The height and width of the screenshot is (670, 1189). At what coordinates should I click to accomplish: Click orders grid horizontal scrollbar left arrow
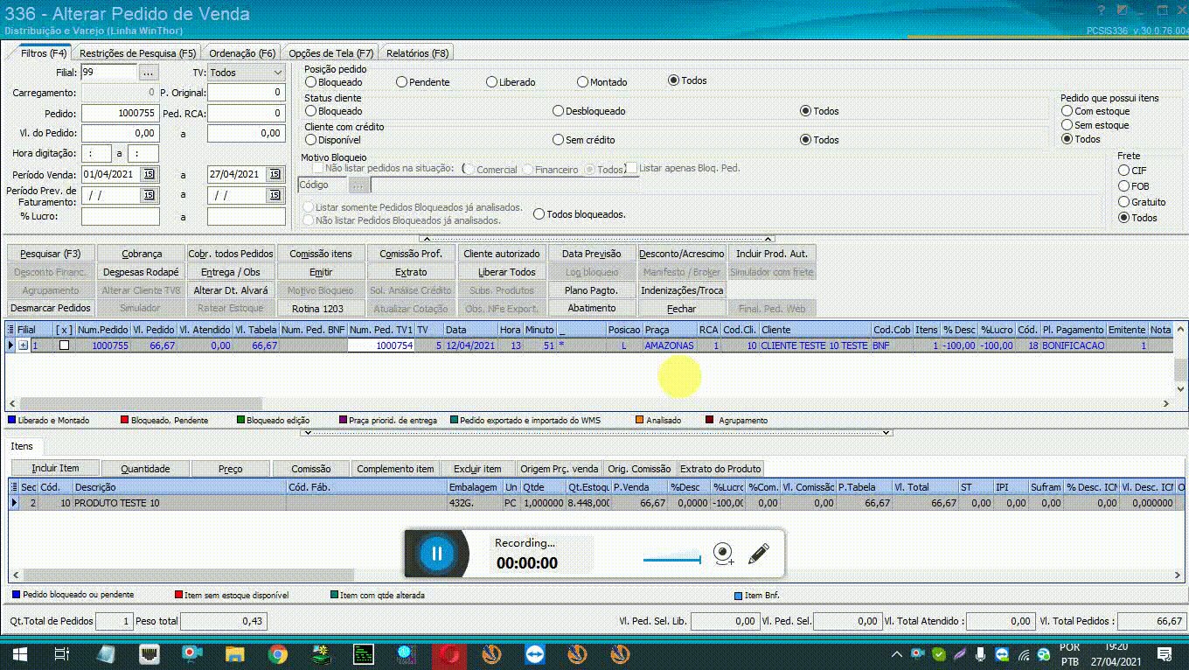[x=12, y=403]
